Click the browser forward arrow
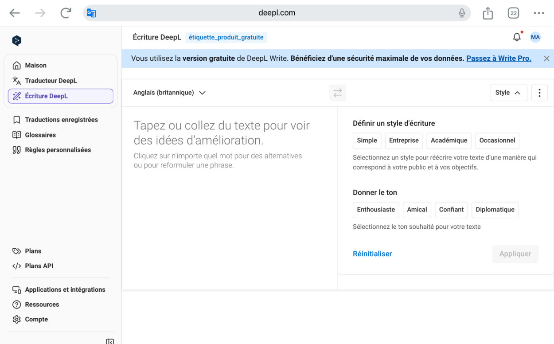Viewport: 554px width, 344px height. coord(40,13)
